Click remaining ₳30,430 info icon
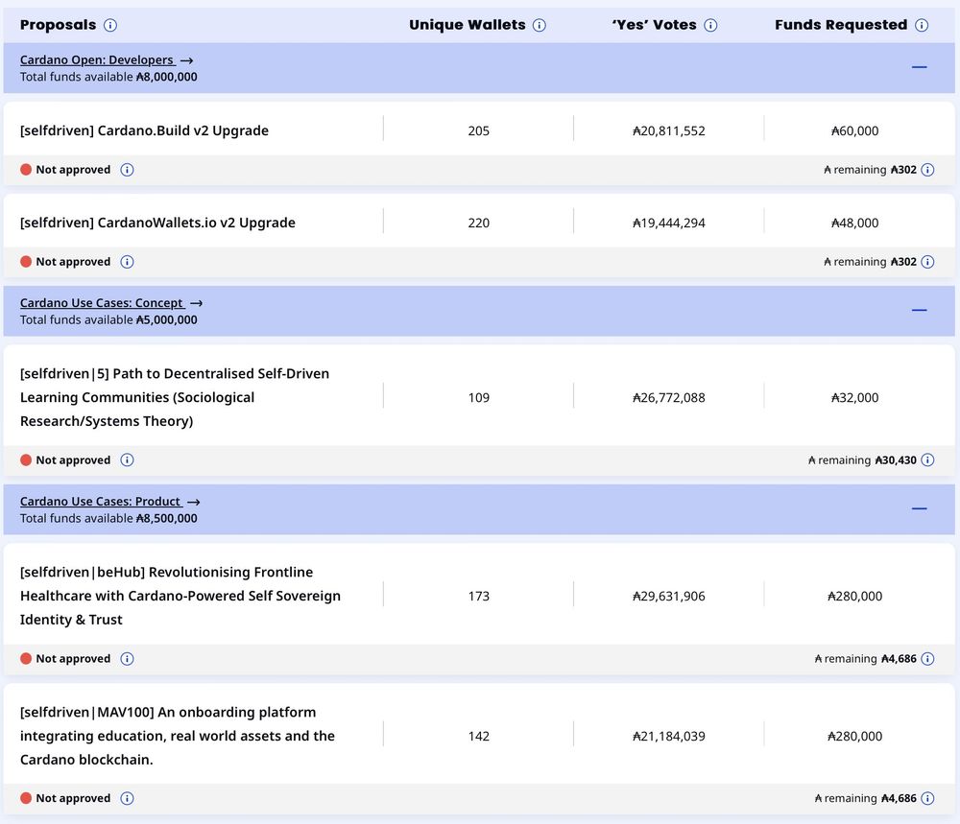Screen dimensions: 960x824 [927, 460]
